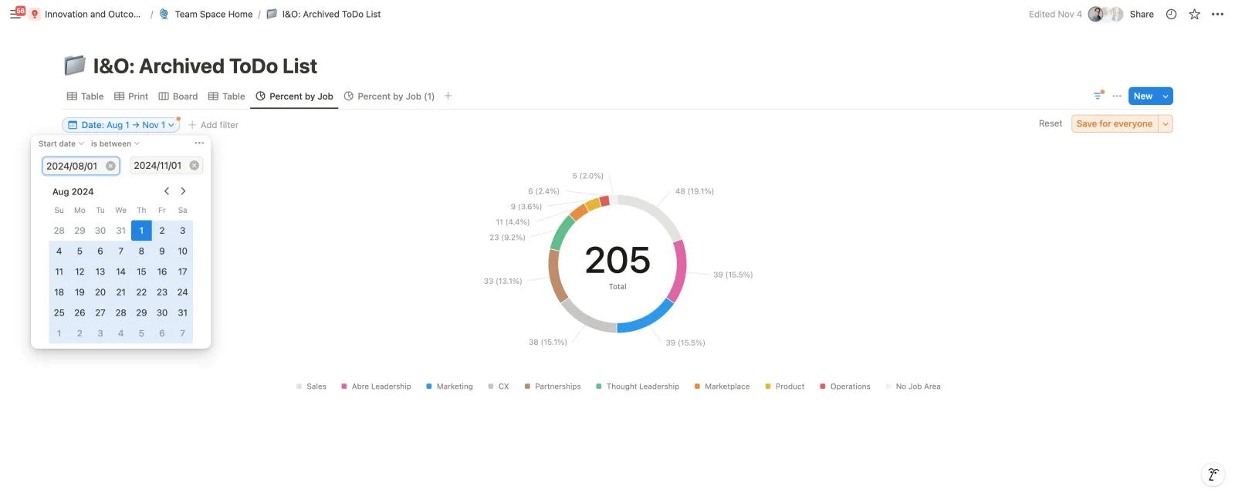Click the filter icon beside New

(x=1098, y=96)
